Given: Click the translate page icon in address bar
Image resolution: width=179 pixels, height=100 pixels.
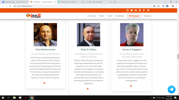Looking at the screenshot, I should [154, 6].
